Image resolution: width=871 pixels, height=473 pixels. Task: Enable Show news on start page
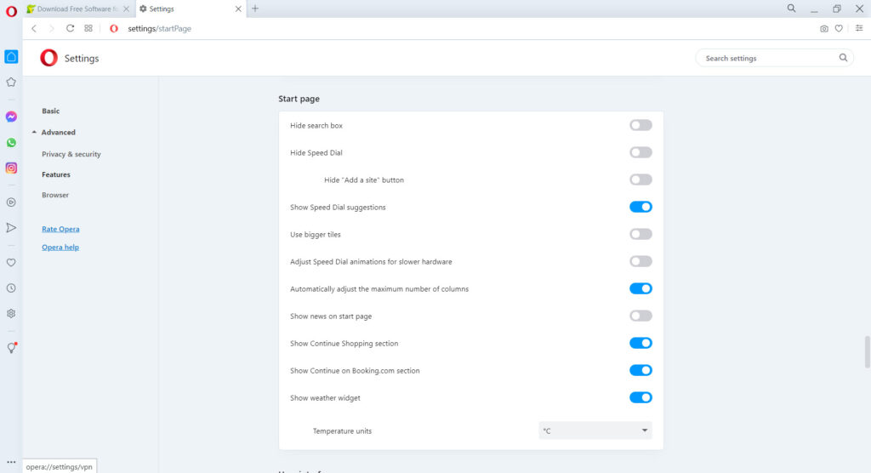(640, 316)
